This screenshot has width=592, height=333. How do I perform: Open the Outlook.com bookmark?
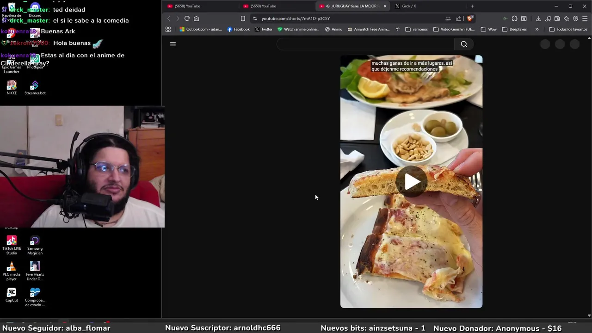201,29
